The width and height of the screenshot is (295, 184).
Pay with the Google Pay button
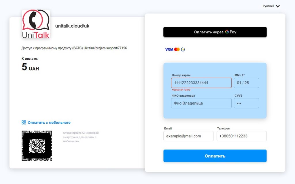coord(215,32)
